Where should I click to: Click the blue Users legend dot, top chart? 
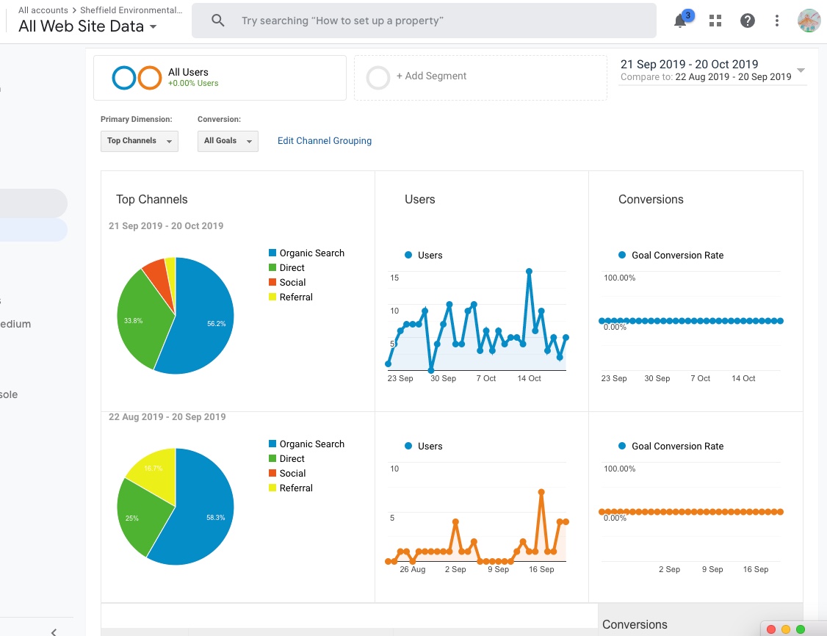408,256
